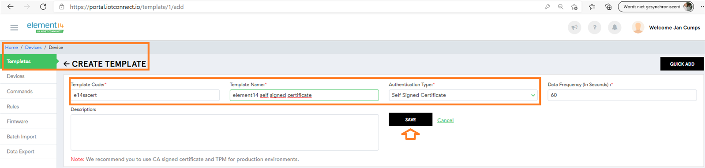Open the help question mark icon
705x168 pixels.
click(x=594, y=27)
